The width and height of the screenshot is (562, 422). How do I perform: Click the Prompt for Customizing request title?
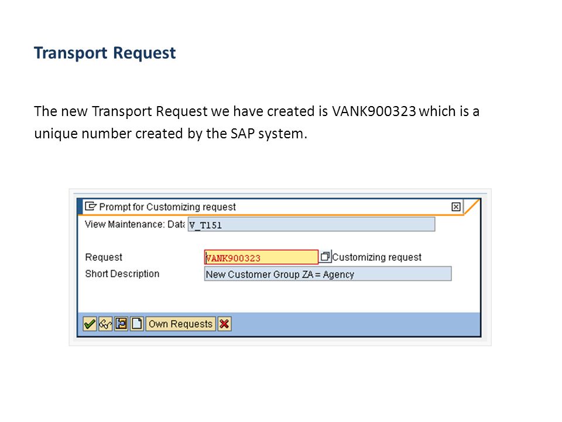coord(167,207)
